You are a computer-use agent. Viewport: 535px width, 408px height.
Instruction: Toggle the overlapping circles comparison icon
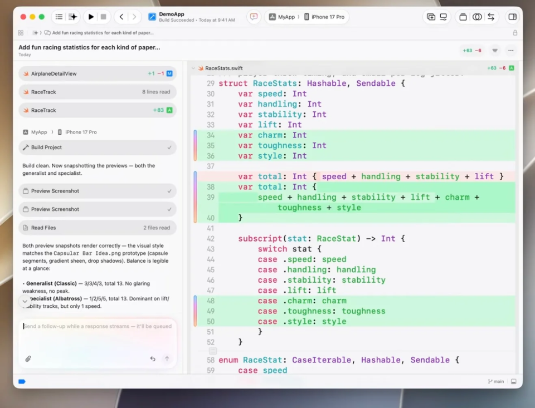477,17
